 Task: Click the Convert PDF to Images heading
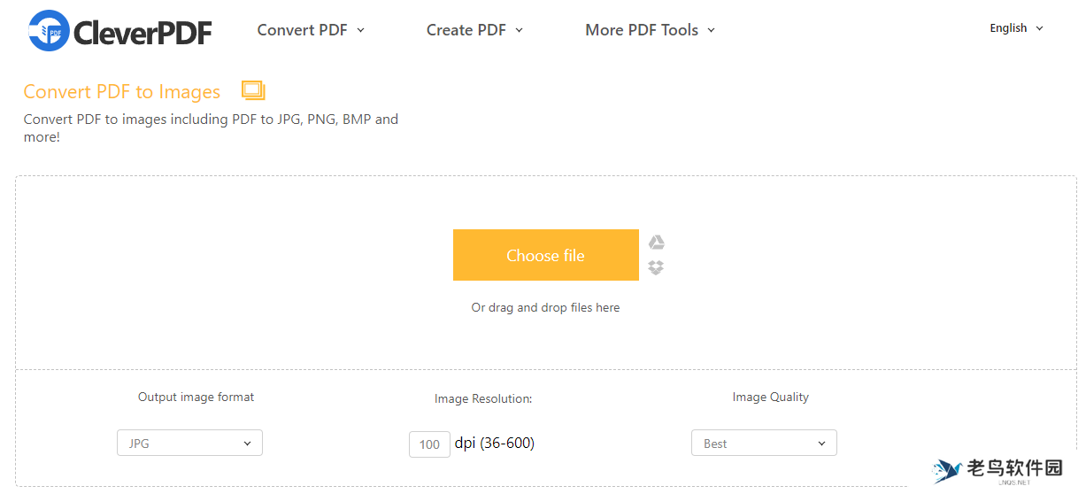tap(122, 92)
